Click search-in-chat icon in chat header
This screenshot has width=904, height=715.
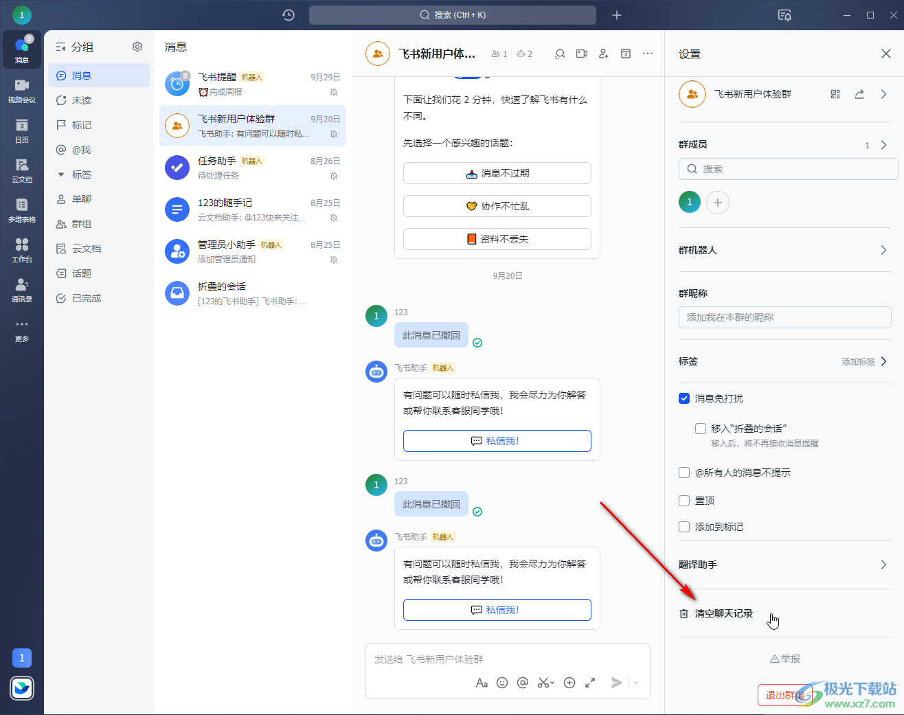(x=560, y=54)
